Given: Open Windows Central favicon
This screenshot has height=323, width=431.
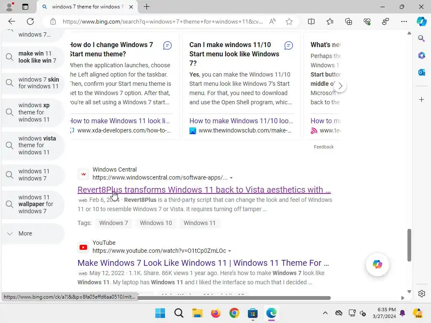Looking at the screenshot, I should [83, 174].
